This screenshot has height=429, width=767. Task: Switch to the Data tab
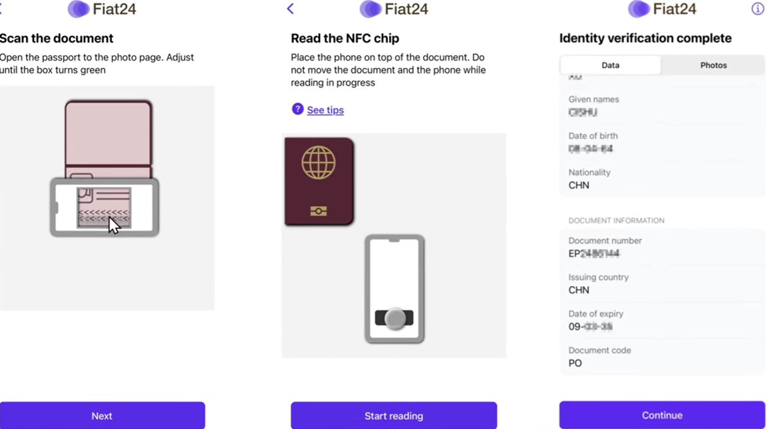pos(610,65)
